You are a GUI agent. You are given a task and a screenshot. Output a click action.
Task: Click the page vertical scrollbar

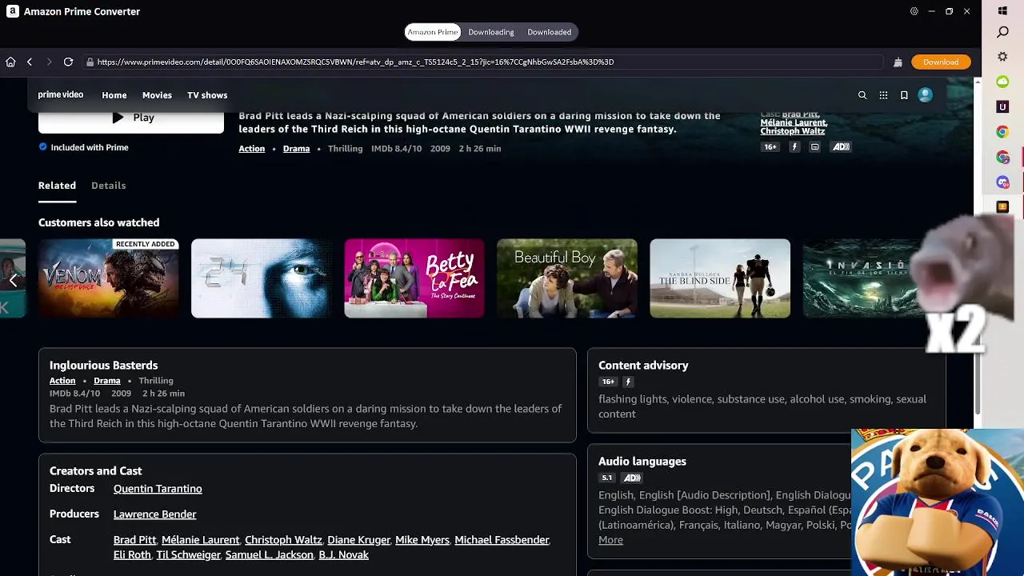[x=978, y=254]
